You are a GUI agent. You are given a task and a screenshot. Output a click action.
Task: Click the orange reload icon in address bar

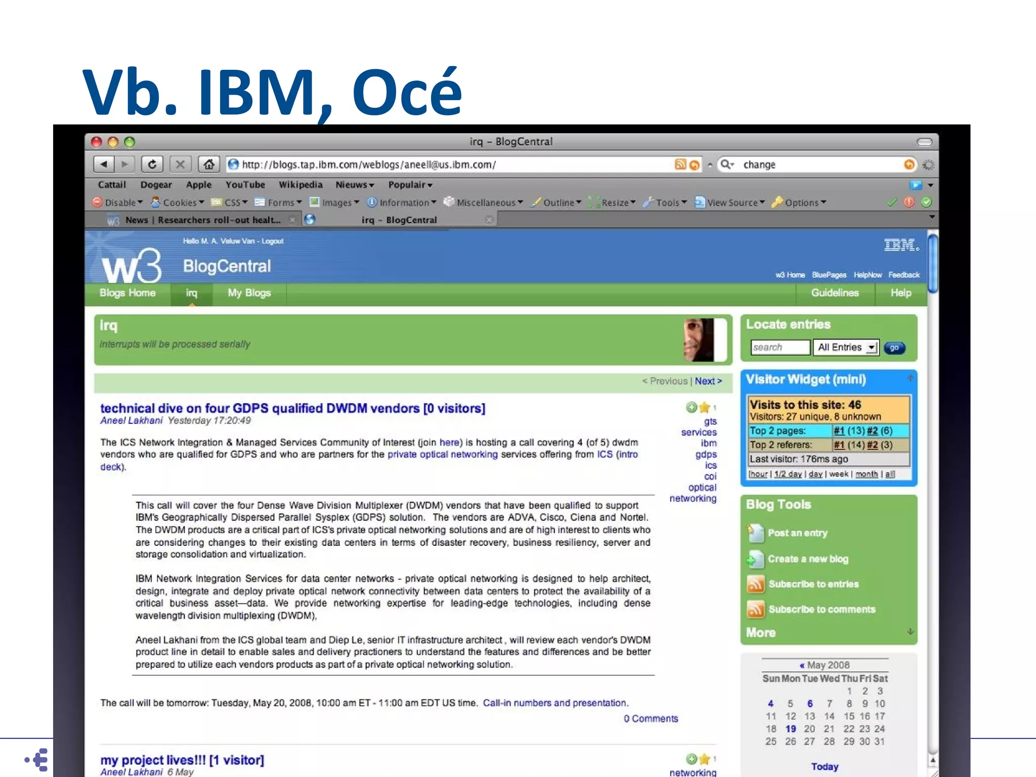695,165
